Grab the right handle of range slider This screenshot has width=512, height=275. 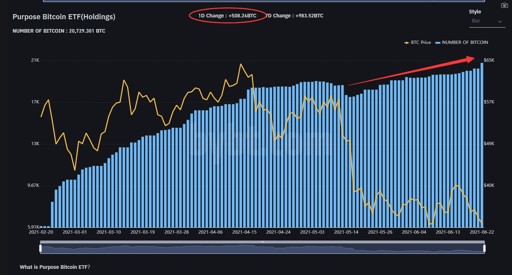coord(485,248)
